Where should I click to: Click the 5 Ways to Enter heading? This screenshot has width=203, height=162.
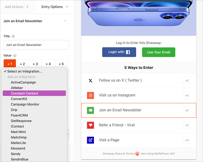[x=138, y=68]
